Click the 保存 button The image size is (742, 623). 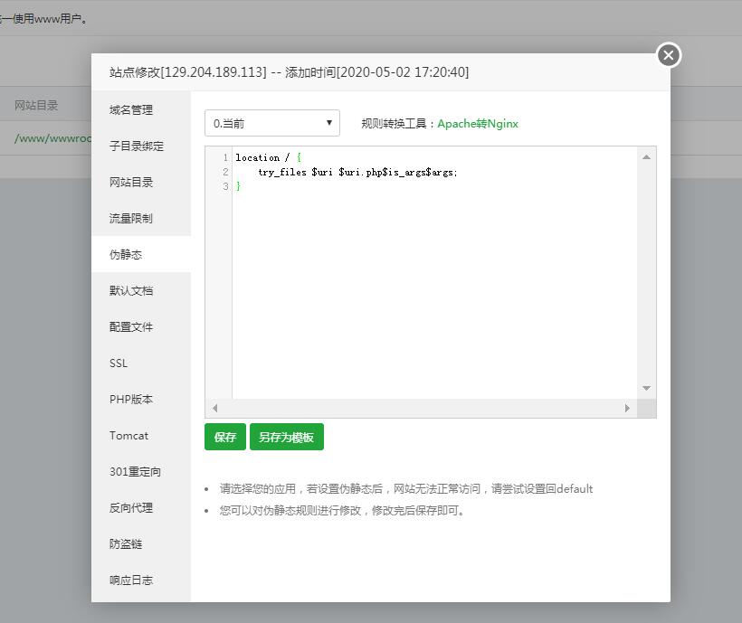pyautogui.click(x=224, y=437)
